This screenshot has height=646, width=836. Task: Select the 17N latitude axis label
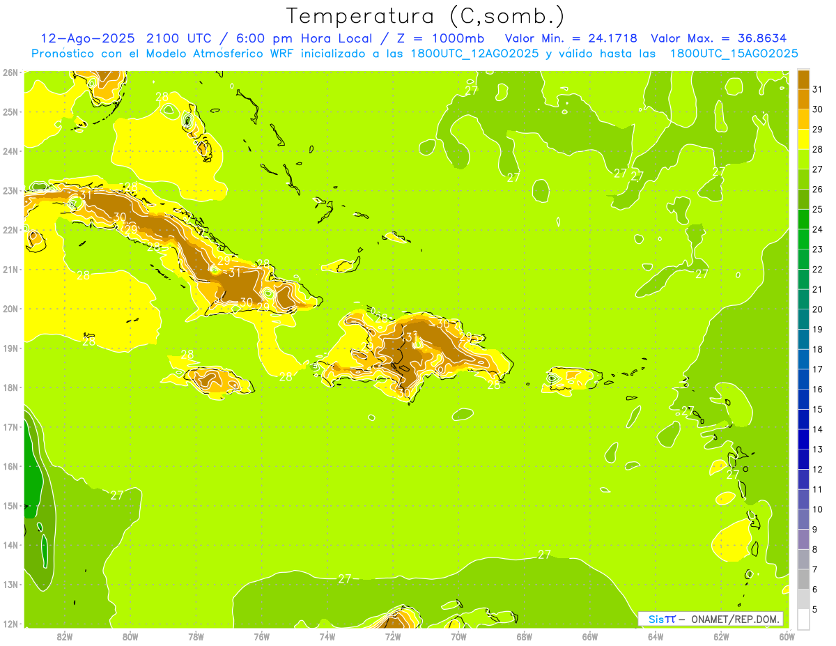tap(10, 426)
